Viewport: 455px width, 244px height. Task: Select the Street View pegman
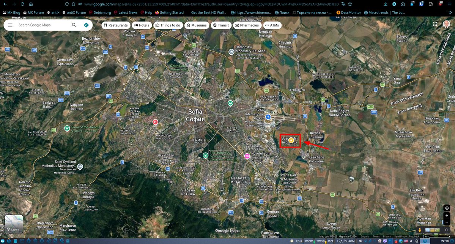pyautogui.click(x=419, y=230)
